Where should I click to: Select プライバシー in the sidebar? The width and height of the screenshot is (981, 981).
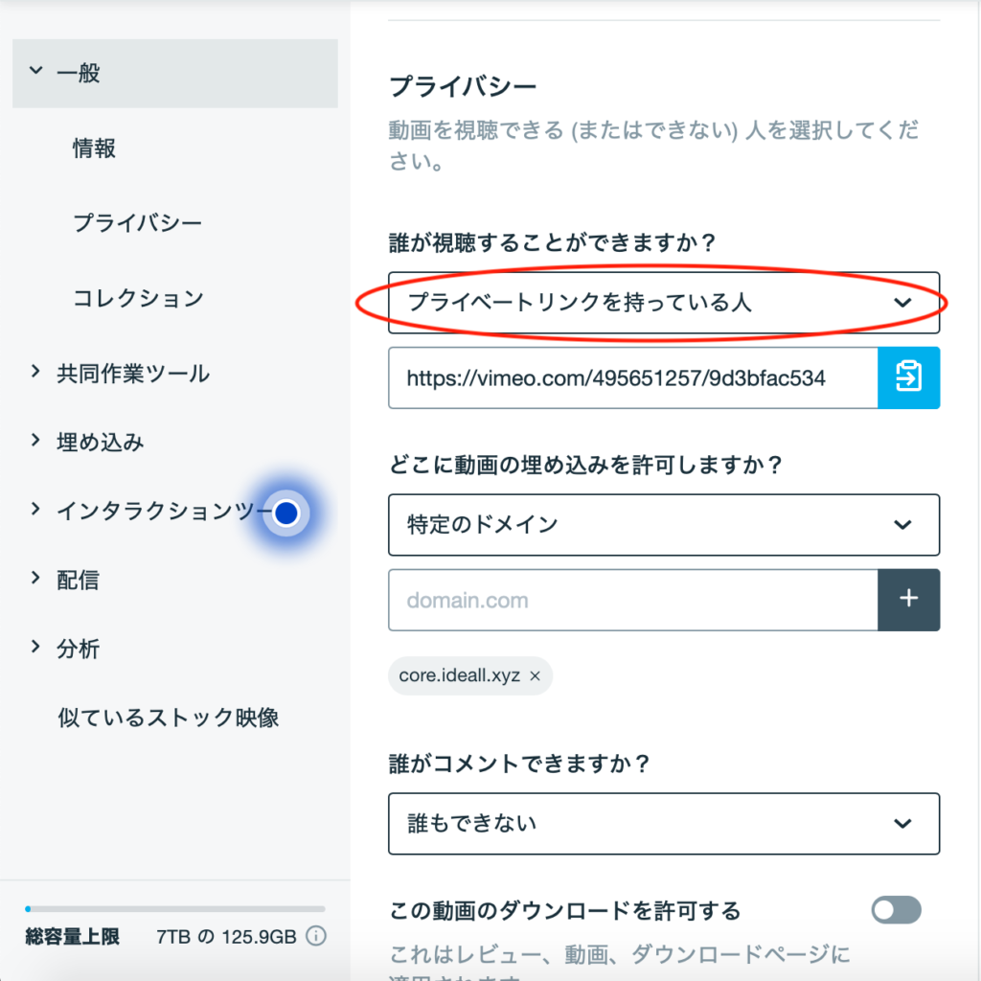tap(138, 223)
